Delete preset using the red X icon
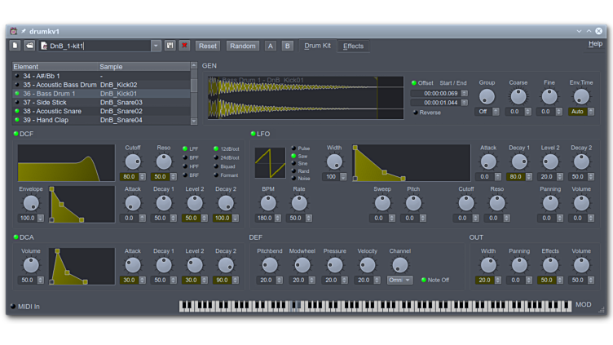The image size is (613, 345). [184, 46]
